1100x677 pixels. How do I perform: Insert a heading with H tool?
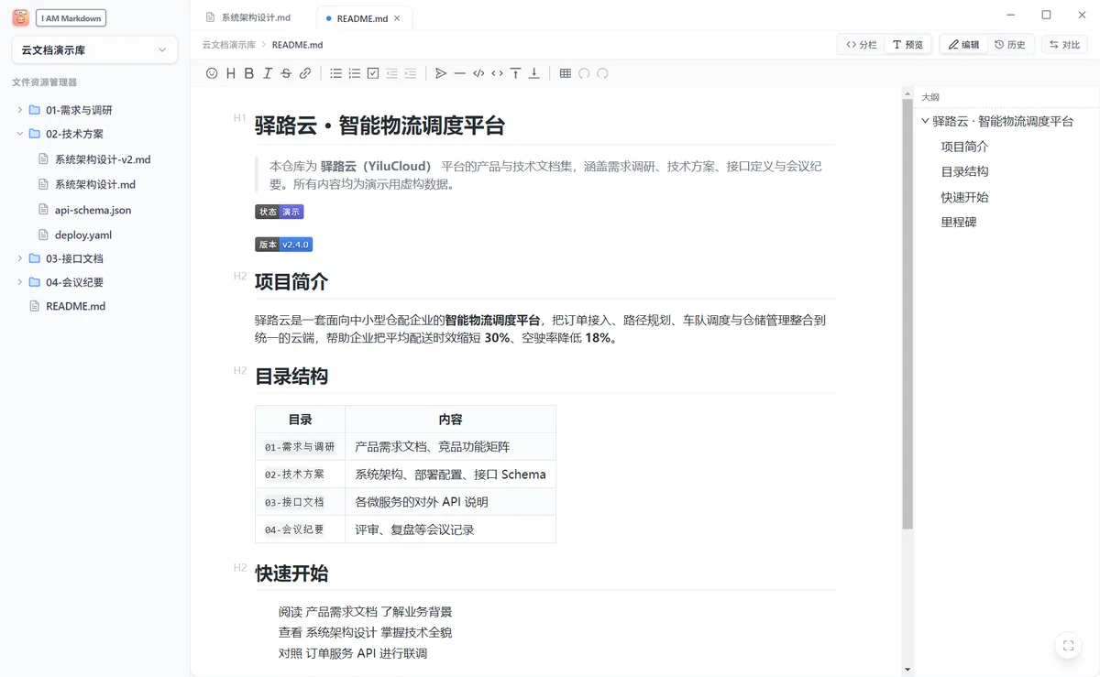(x=230, y=73)
